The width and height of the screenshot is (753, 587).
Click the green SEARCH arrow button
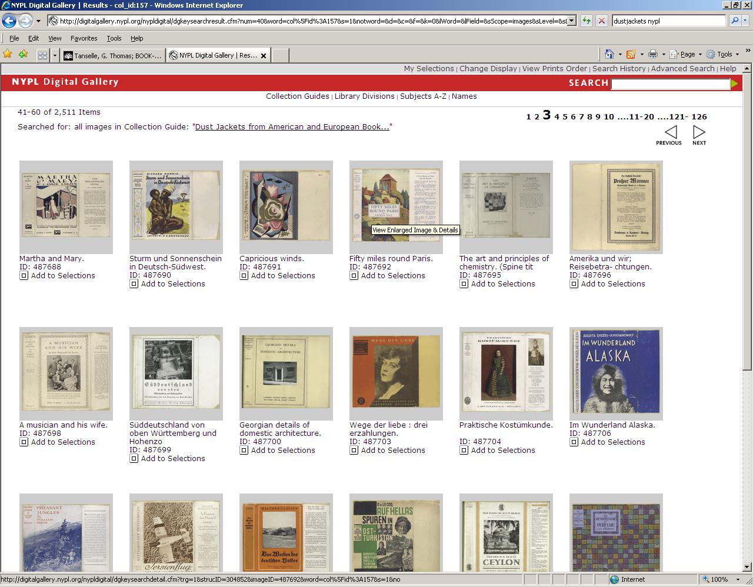click(x=734, y=84)
